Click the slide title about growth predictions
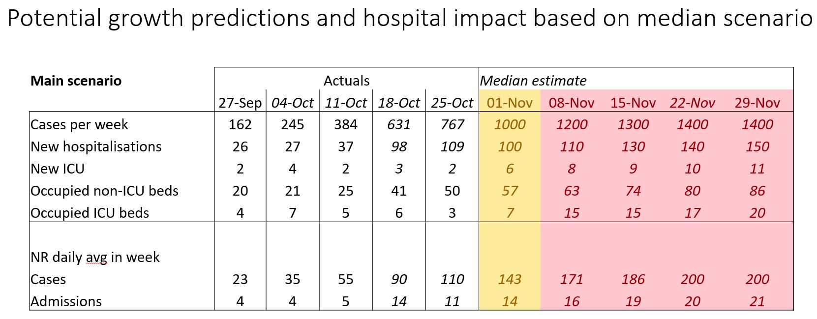 [x=408, y=18]
